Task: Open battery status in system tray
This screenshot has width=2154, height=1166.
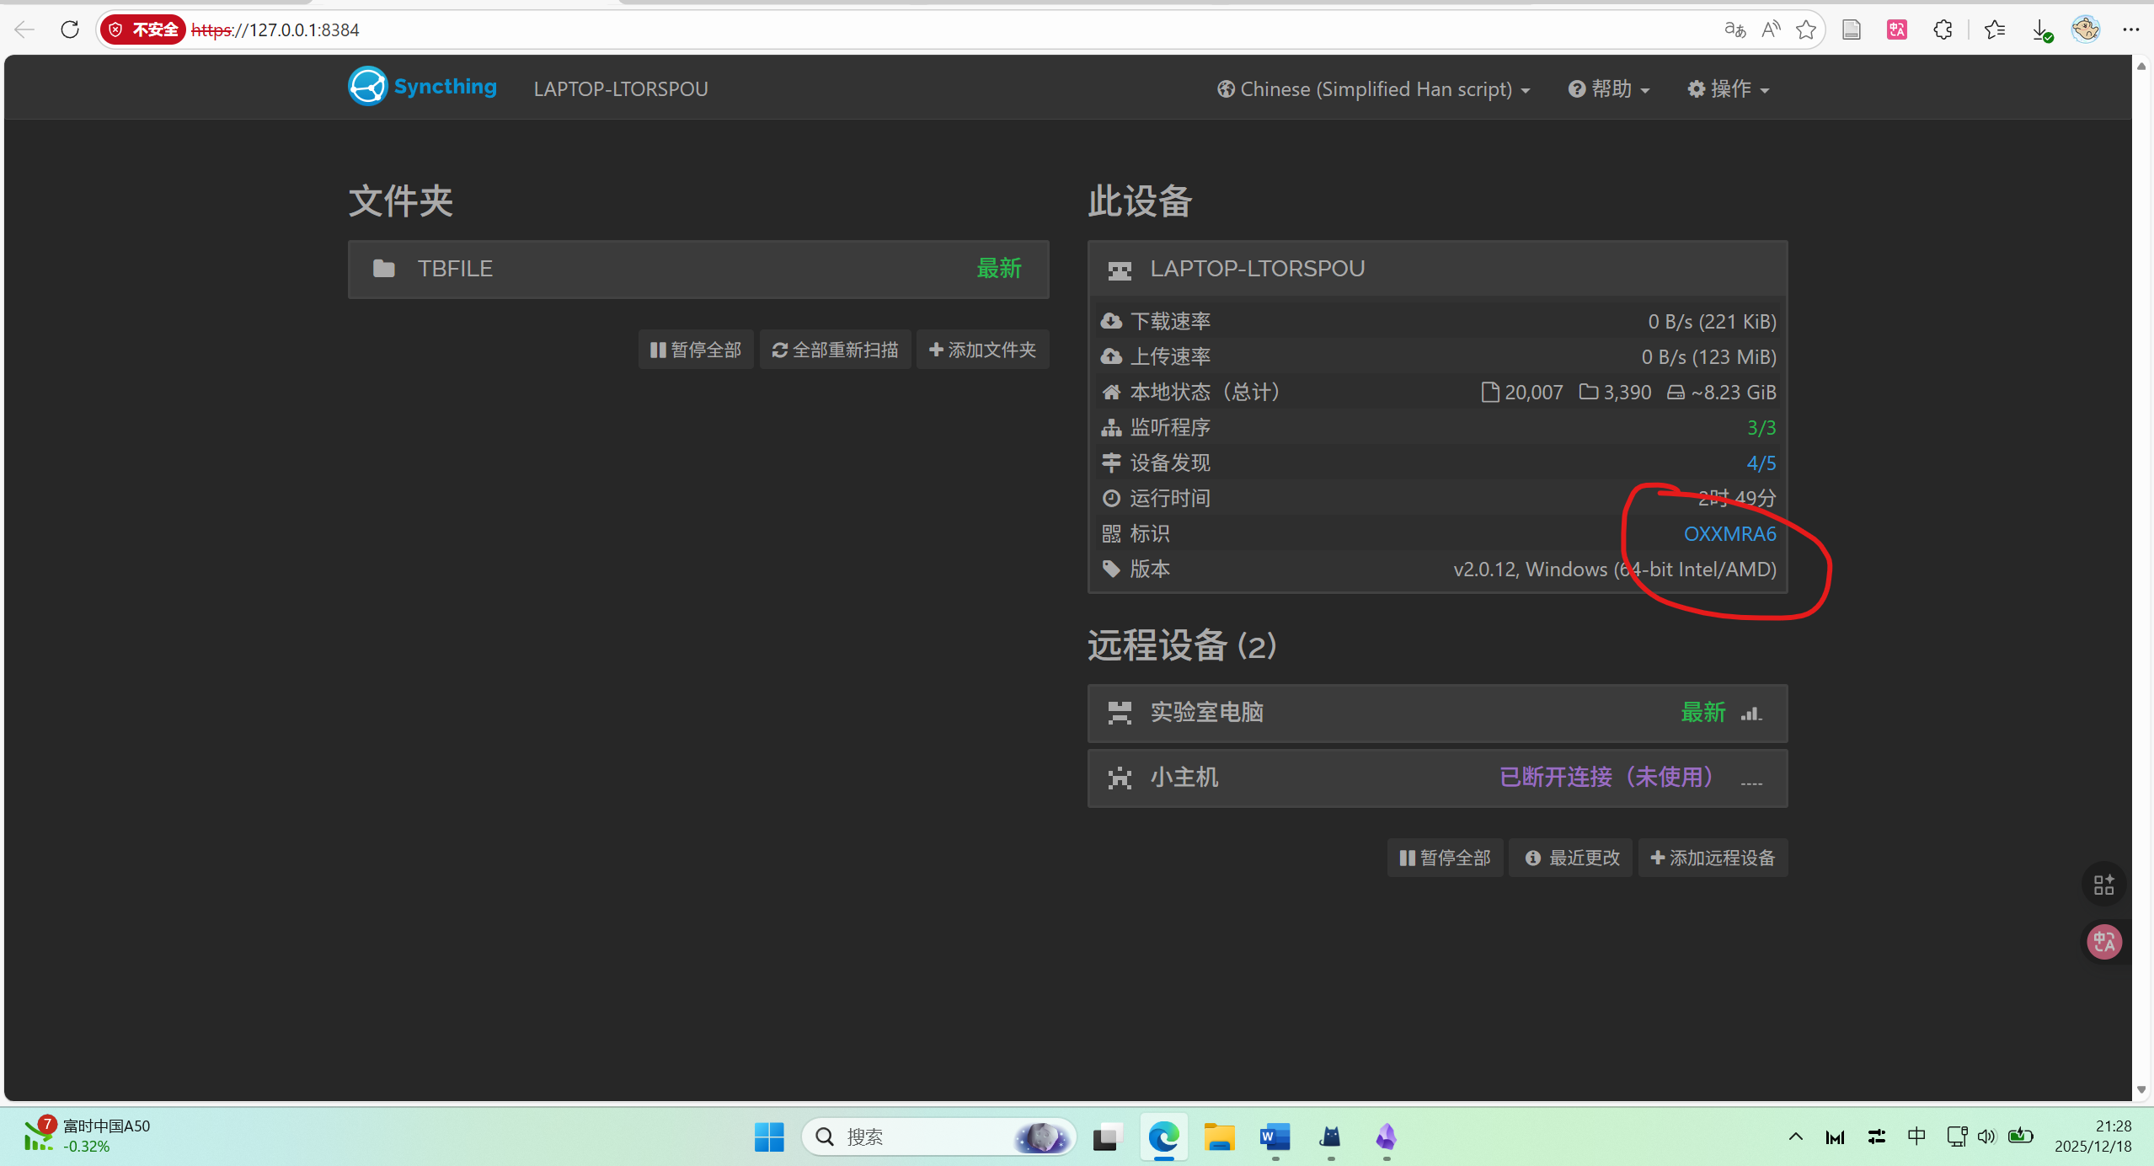Action: [x=2020, y=1137]
